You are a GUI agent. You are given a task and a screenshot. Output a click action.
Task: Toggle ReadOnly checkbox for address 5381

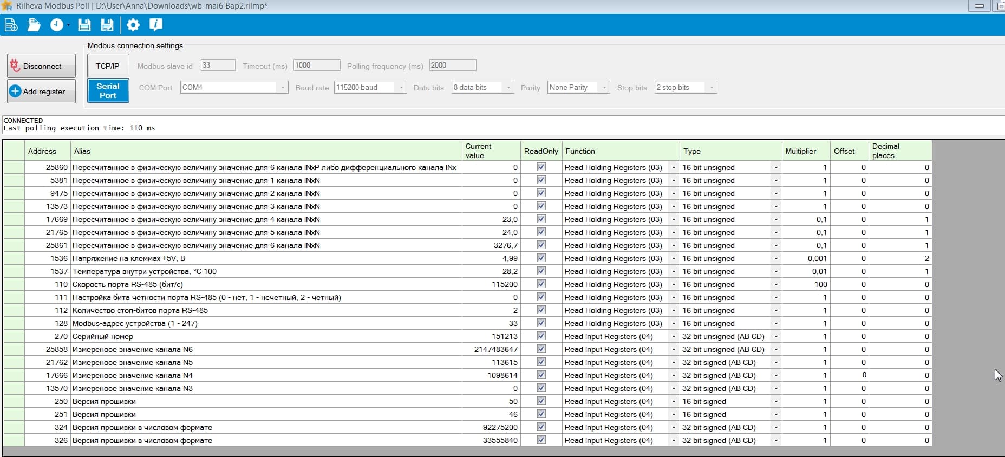(x=541, y=180)
